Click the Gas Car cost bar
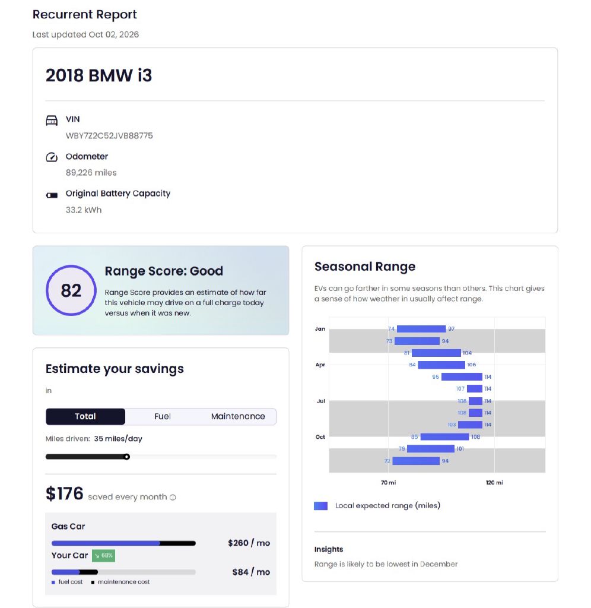 [123, 543]
